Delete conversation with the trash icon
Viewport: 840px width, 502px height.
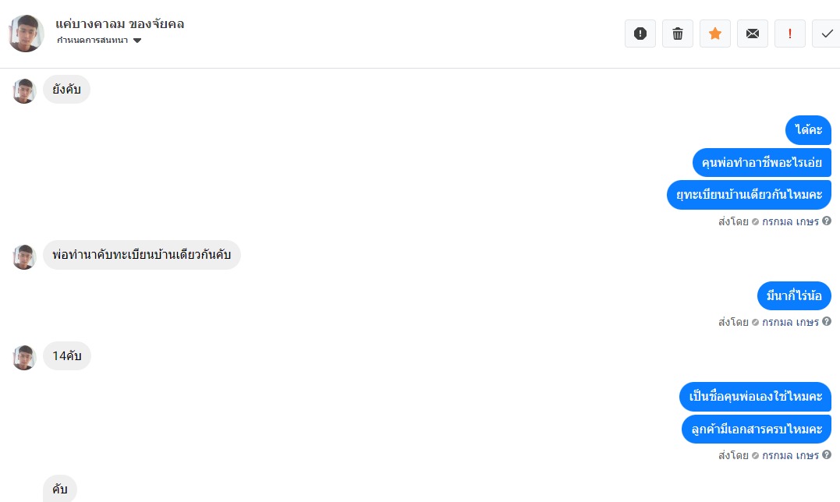[678, 34]
